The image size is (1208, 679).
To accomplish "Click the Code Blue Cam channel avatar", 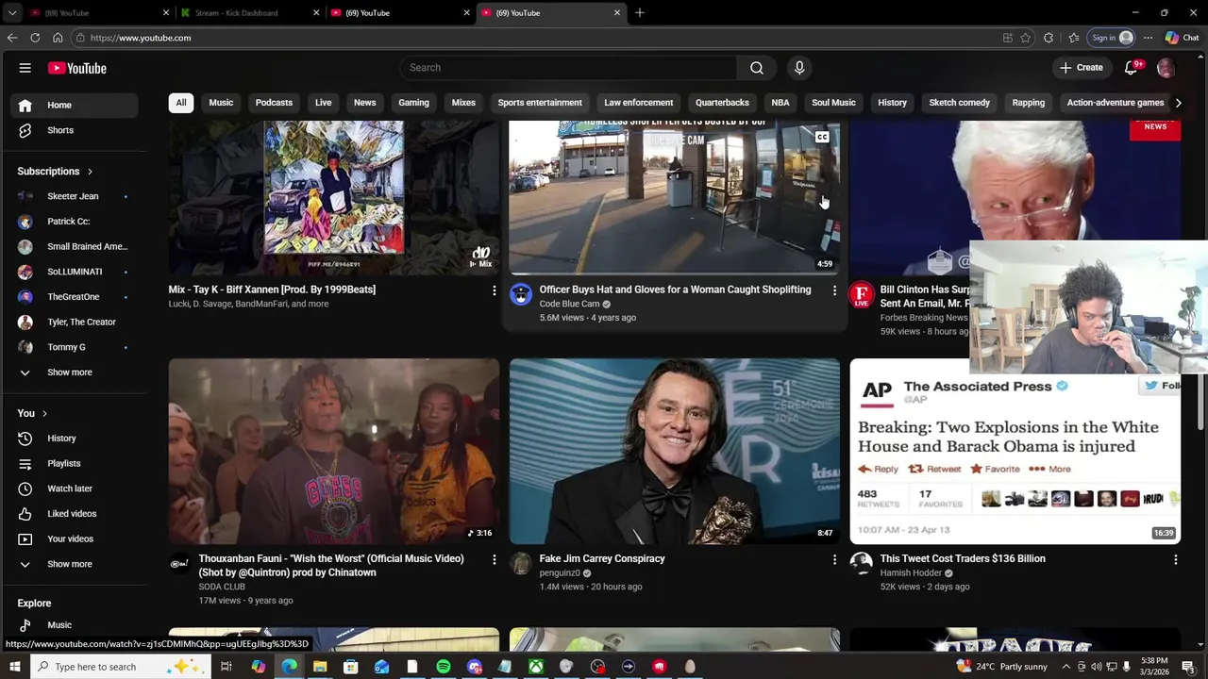I will tap(521, 294).
